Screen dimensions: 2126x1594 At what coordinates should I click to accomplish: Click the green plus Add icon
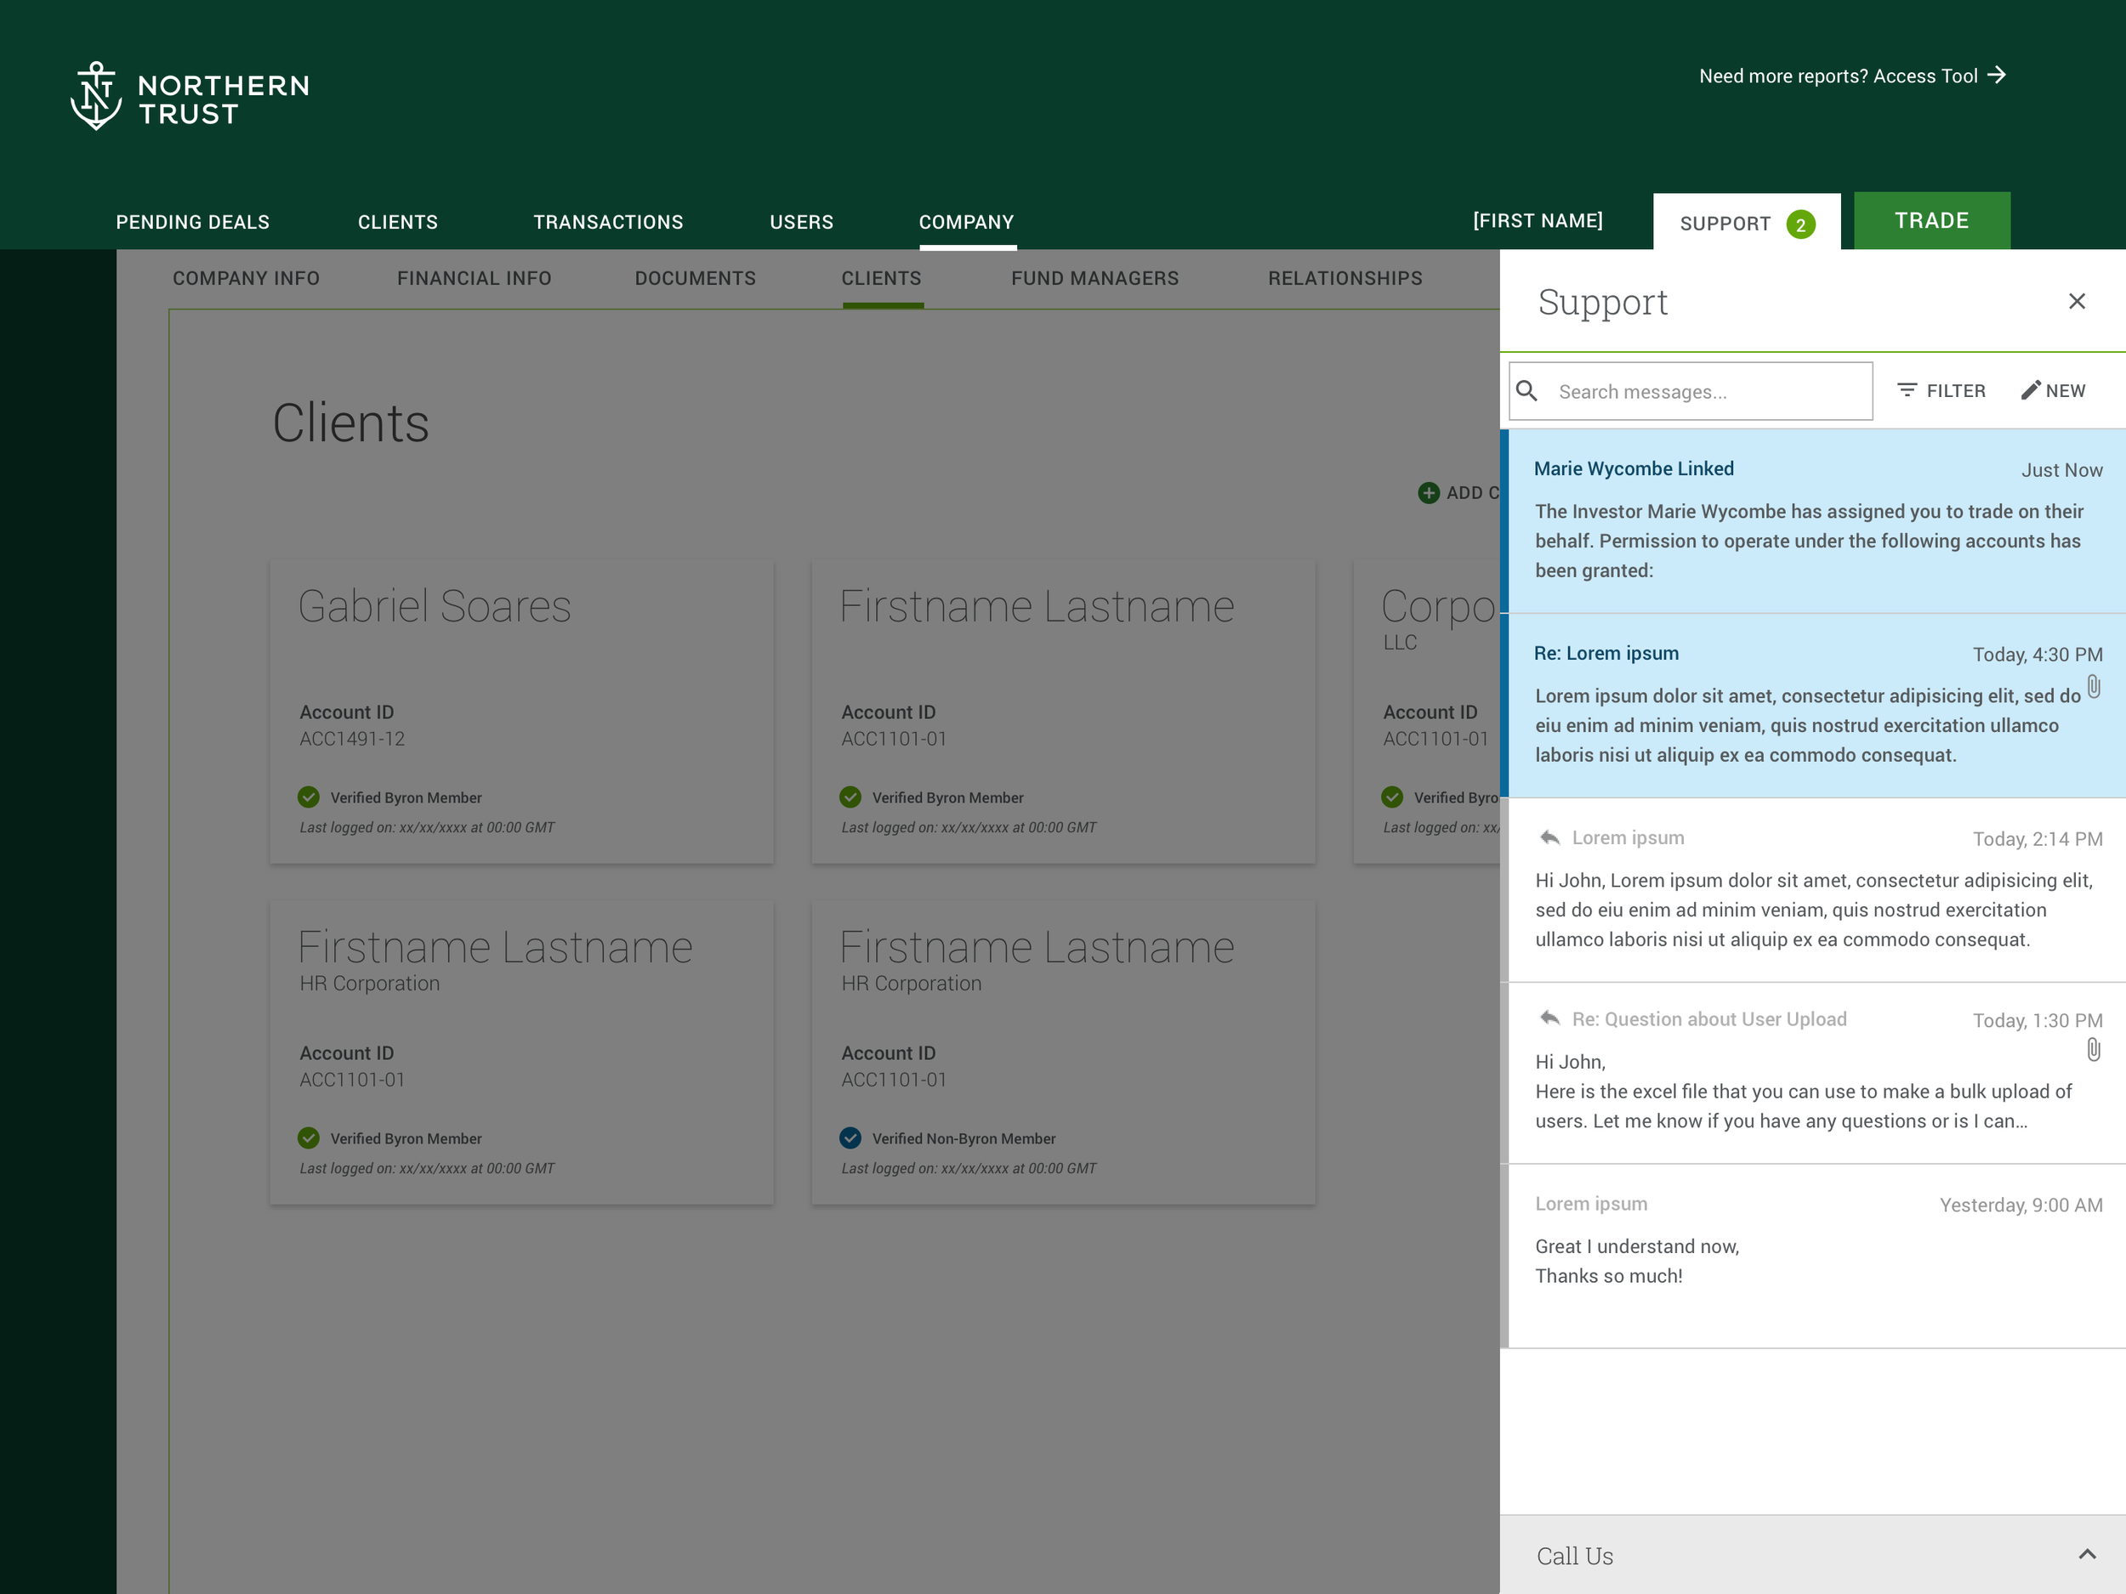point(1430,493)
